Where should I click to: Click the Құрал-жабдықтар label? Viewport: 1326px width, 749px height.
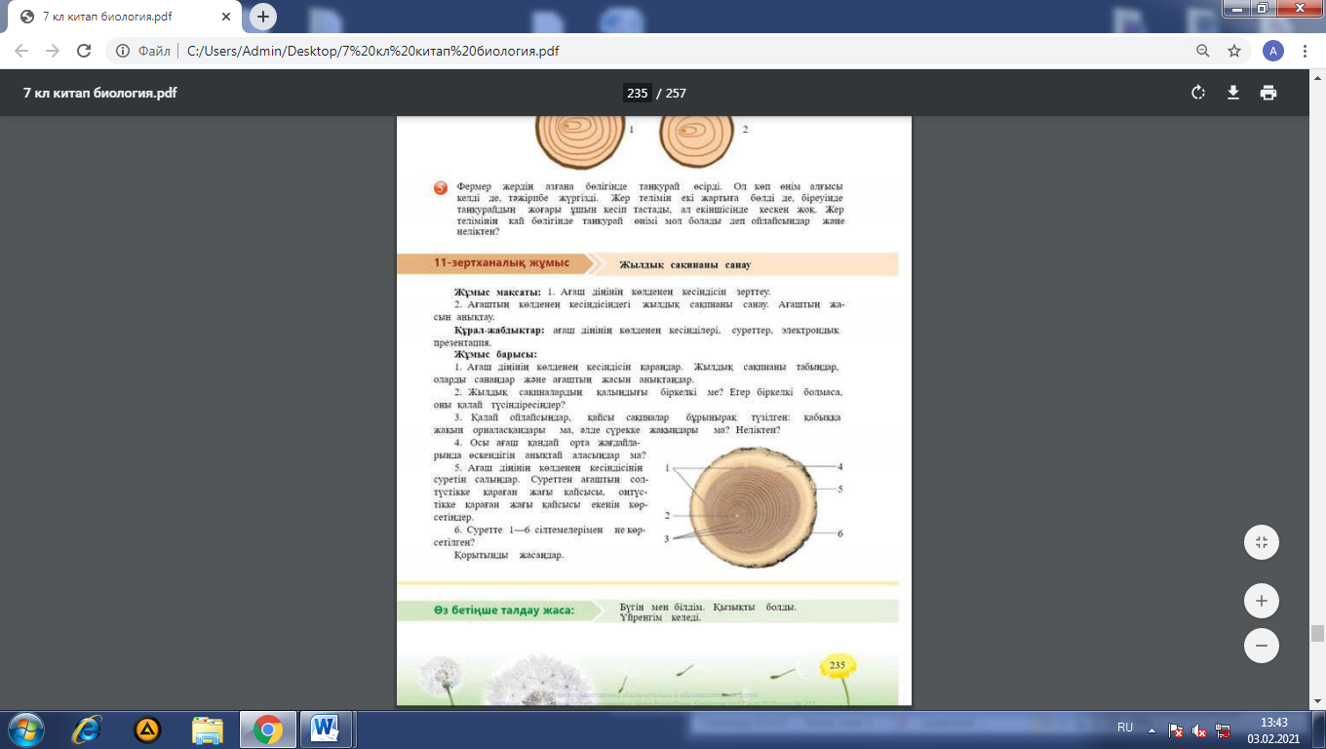pos(499,331)
